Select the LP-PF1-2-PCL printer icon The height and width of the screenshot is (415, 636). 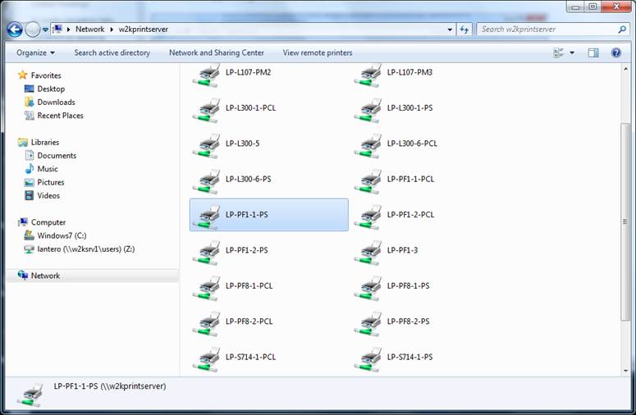pos(367,217)
